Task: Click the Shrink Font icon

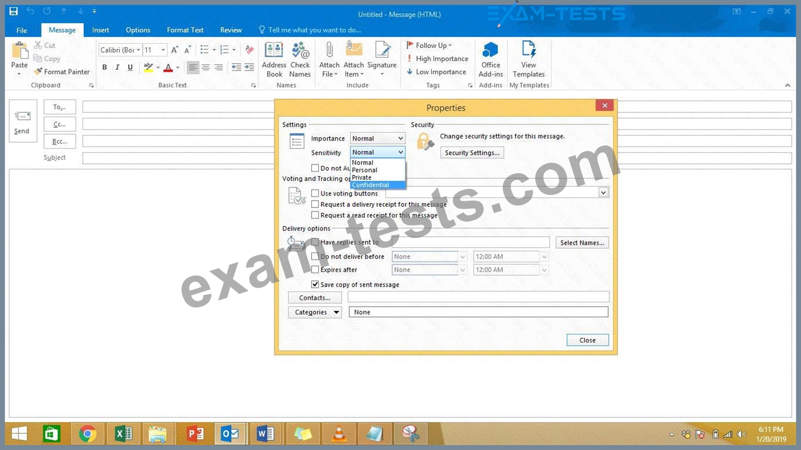Action: tap(187, 50)
